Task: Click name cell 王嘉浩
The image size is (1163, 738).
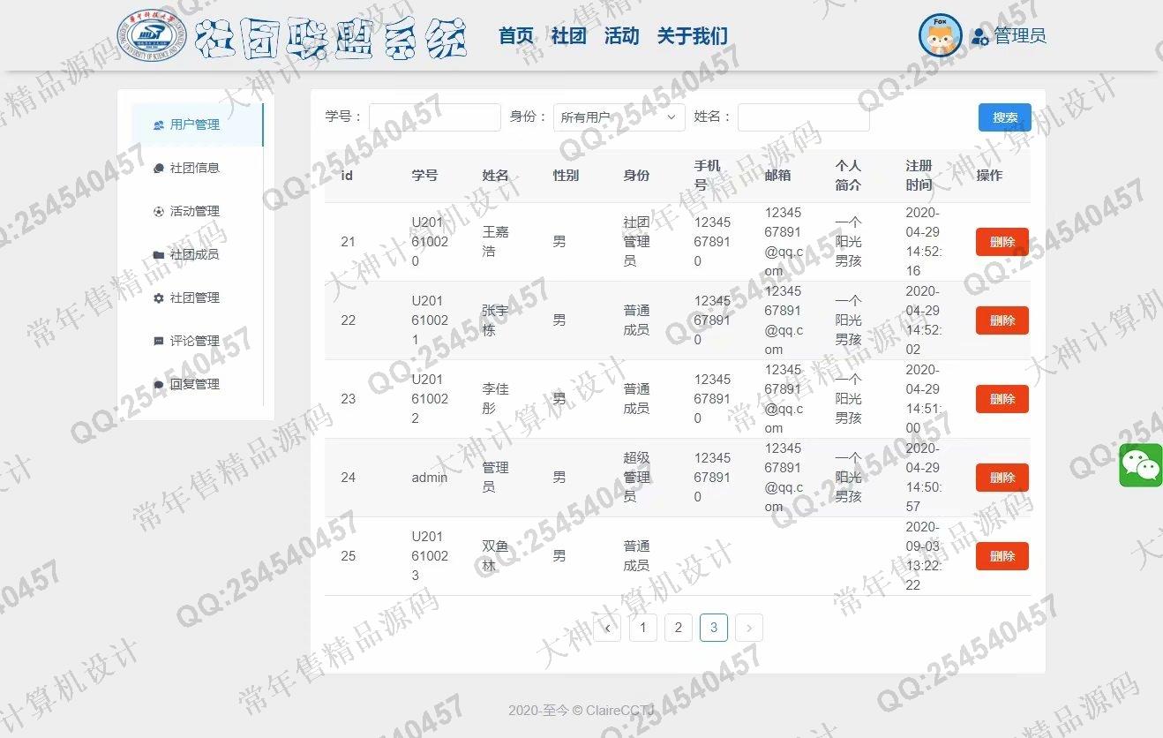Action: coord(495,242)
